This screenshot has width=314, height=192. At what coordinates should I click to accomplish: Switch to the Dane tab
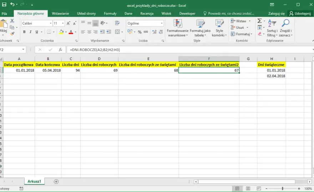click(128, 14)
